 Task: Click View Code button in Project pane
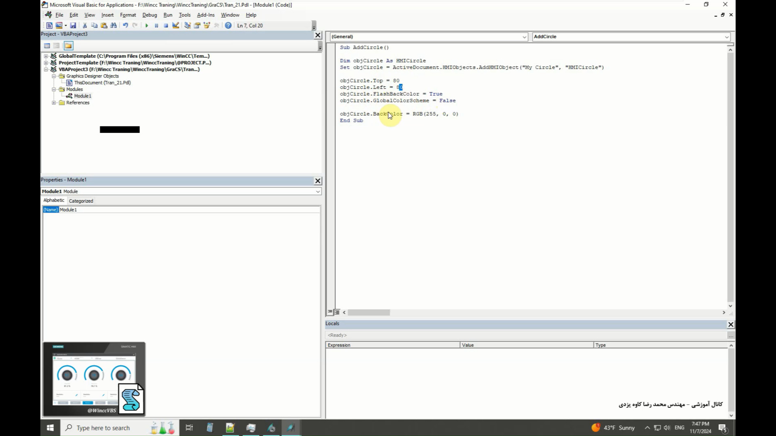tap(47, 46)
